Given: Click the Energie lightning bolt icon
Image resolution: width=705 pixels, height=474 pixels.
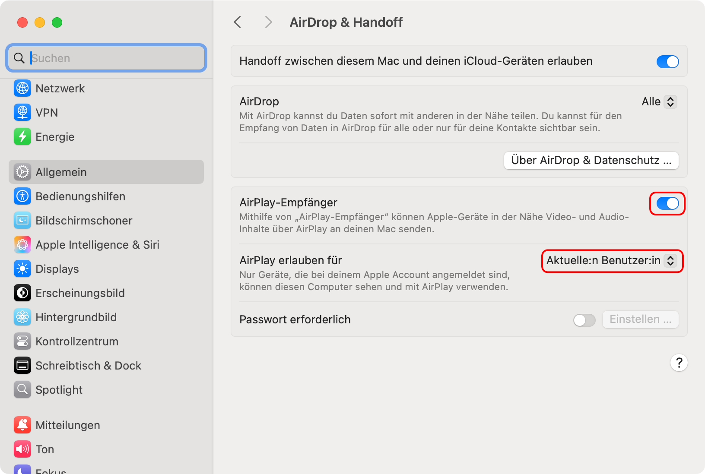Looking at the screenshot, I should coord(22,137).
